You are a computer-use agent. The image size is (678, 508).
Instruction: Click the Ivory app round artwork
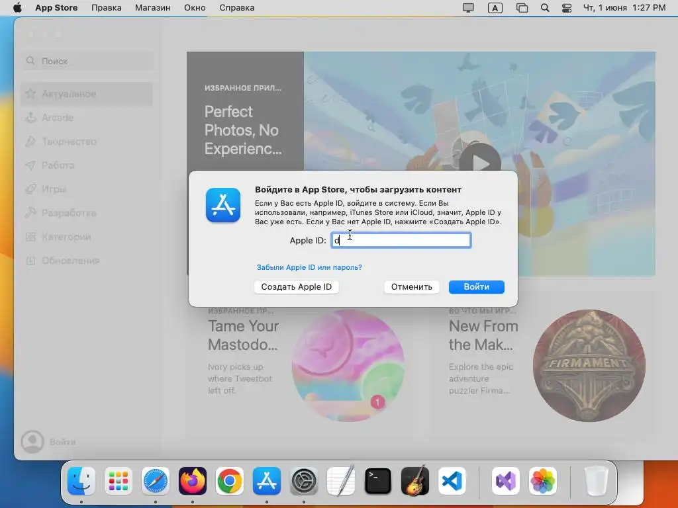(348, 365)
